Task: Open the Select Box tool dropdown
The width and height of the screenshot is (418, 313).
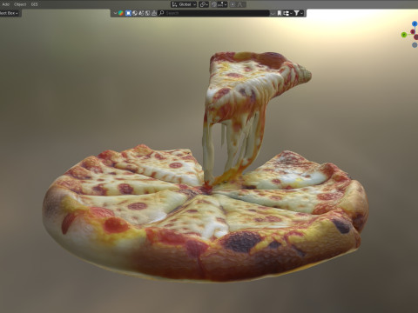Action: click(x=10, y=13)
